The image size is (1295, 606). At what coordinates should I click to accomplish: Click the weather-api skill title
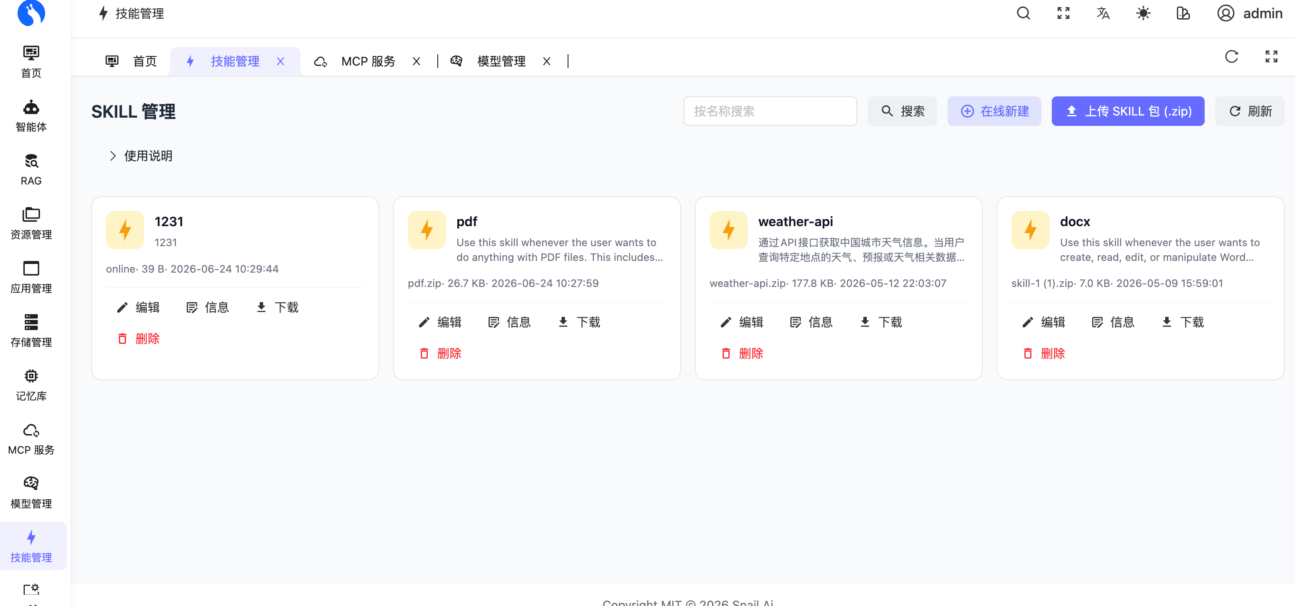[x=795, y=221]
